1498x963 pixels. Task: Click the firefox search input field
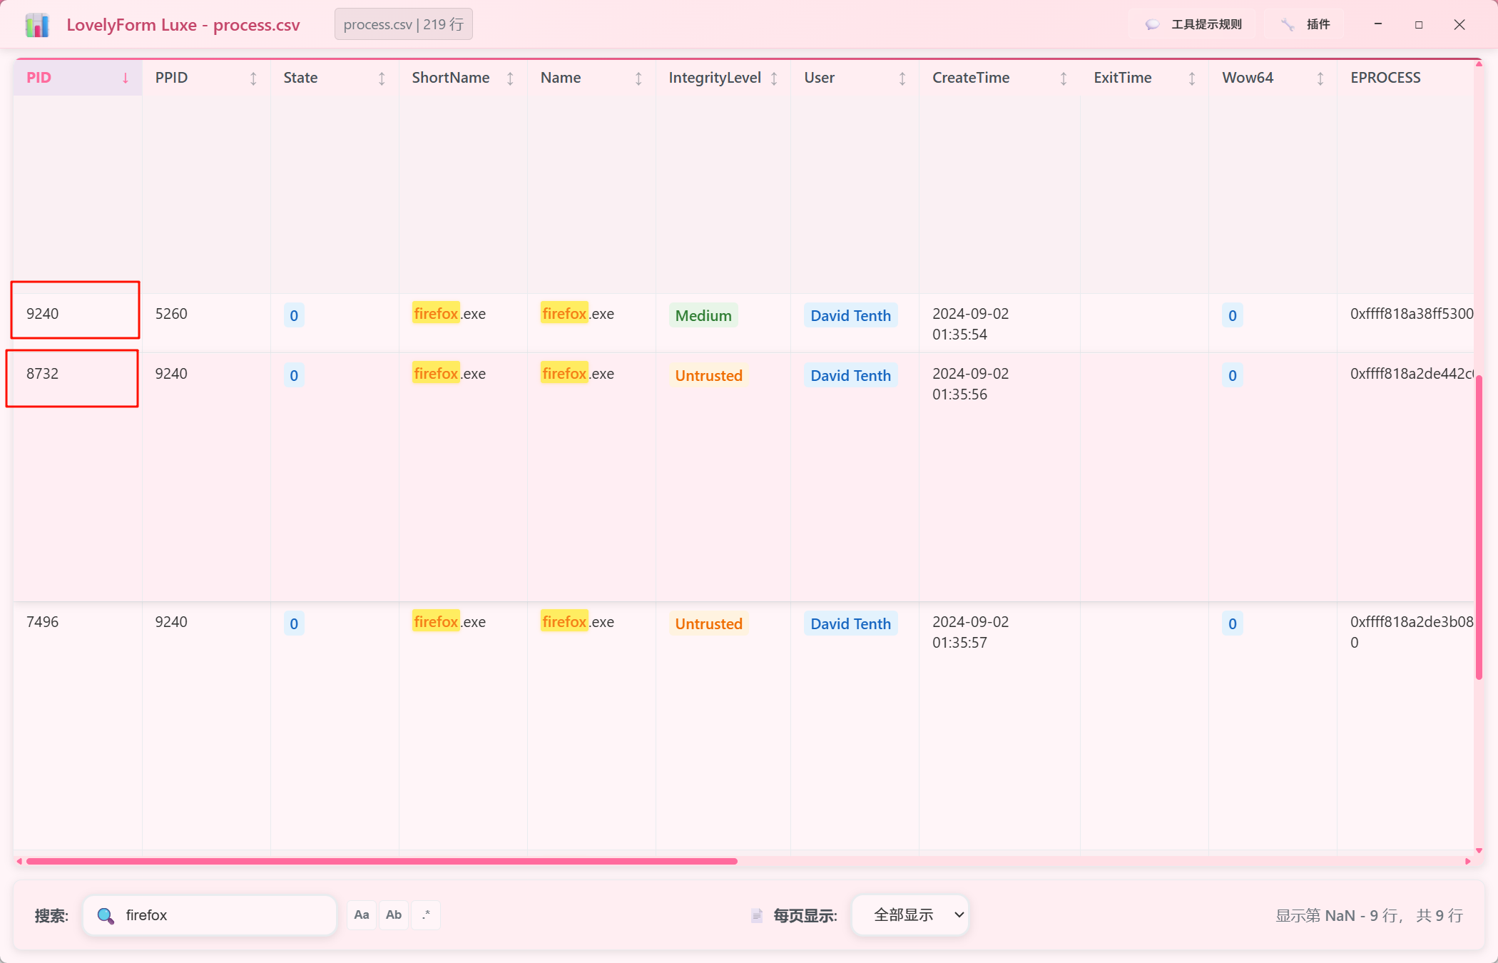(x=221, y=915)
